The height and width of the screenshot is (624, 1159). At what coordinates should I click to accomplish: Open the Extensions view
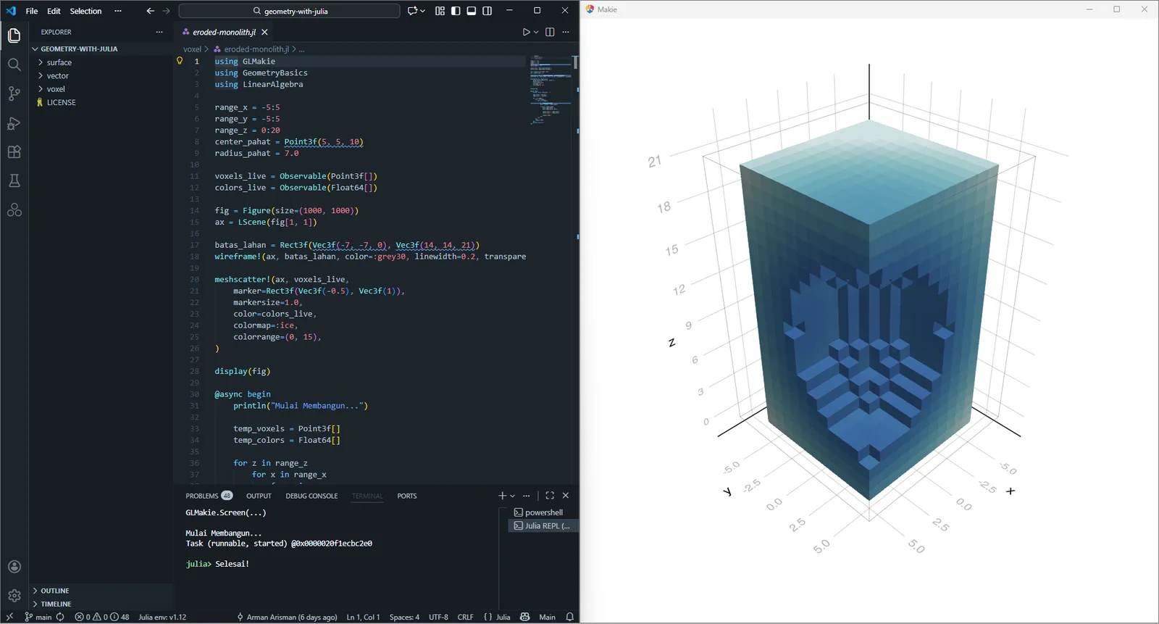pyautogui.click(x=14, y=152)
